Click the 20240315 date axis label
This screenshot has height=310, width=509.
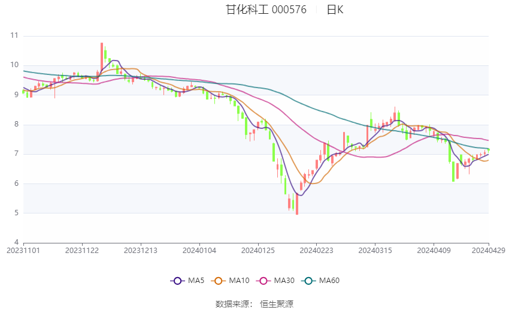point(375,251)
